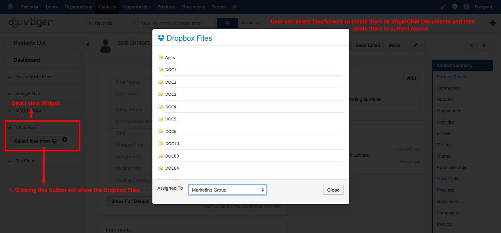Click the DOC63 folder icon
The width and height of the screenshot is (501, 233).
point(160,156)
